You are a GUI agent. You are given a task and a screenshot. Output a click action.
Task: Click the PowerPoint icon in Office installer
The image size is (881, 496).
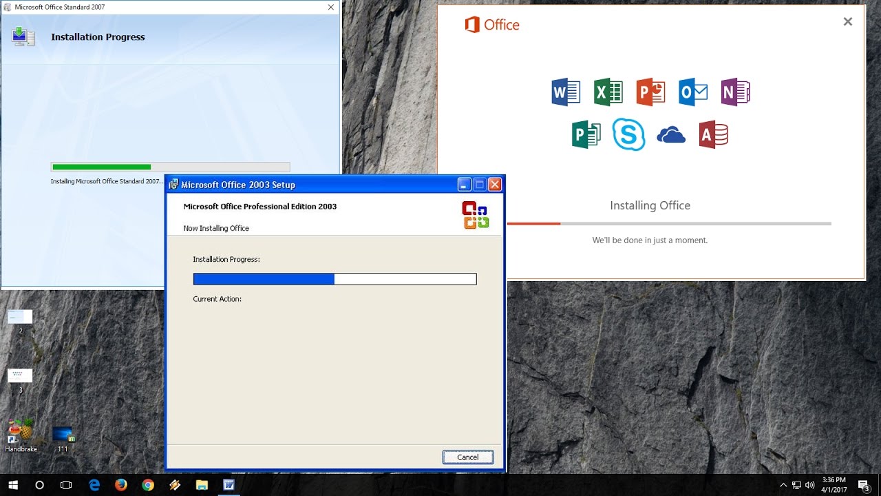click(x=650, y=92)
